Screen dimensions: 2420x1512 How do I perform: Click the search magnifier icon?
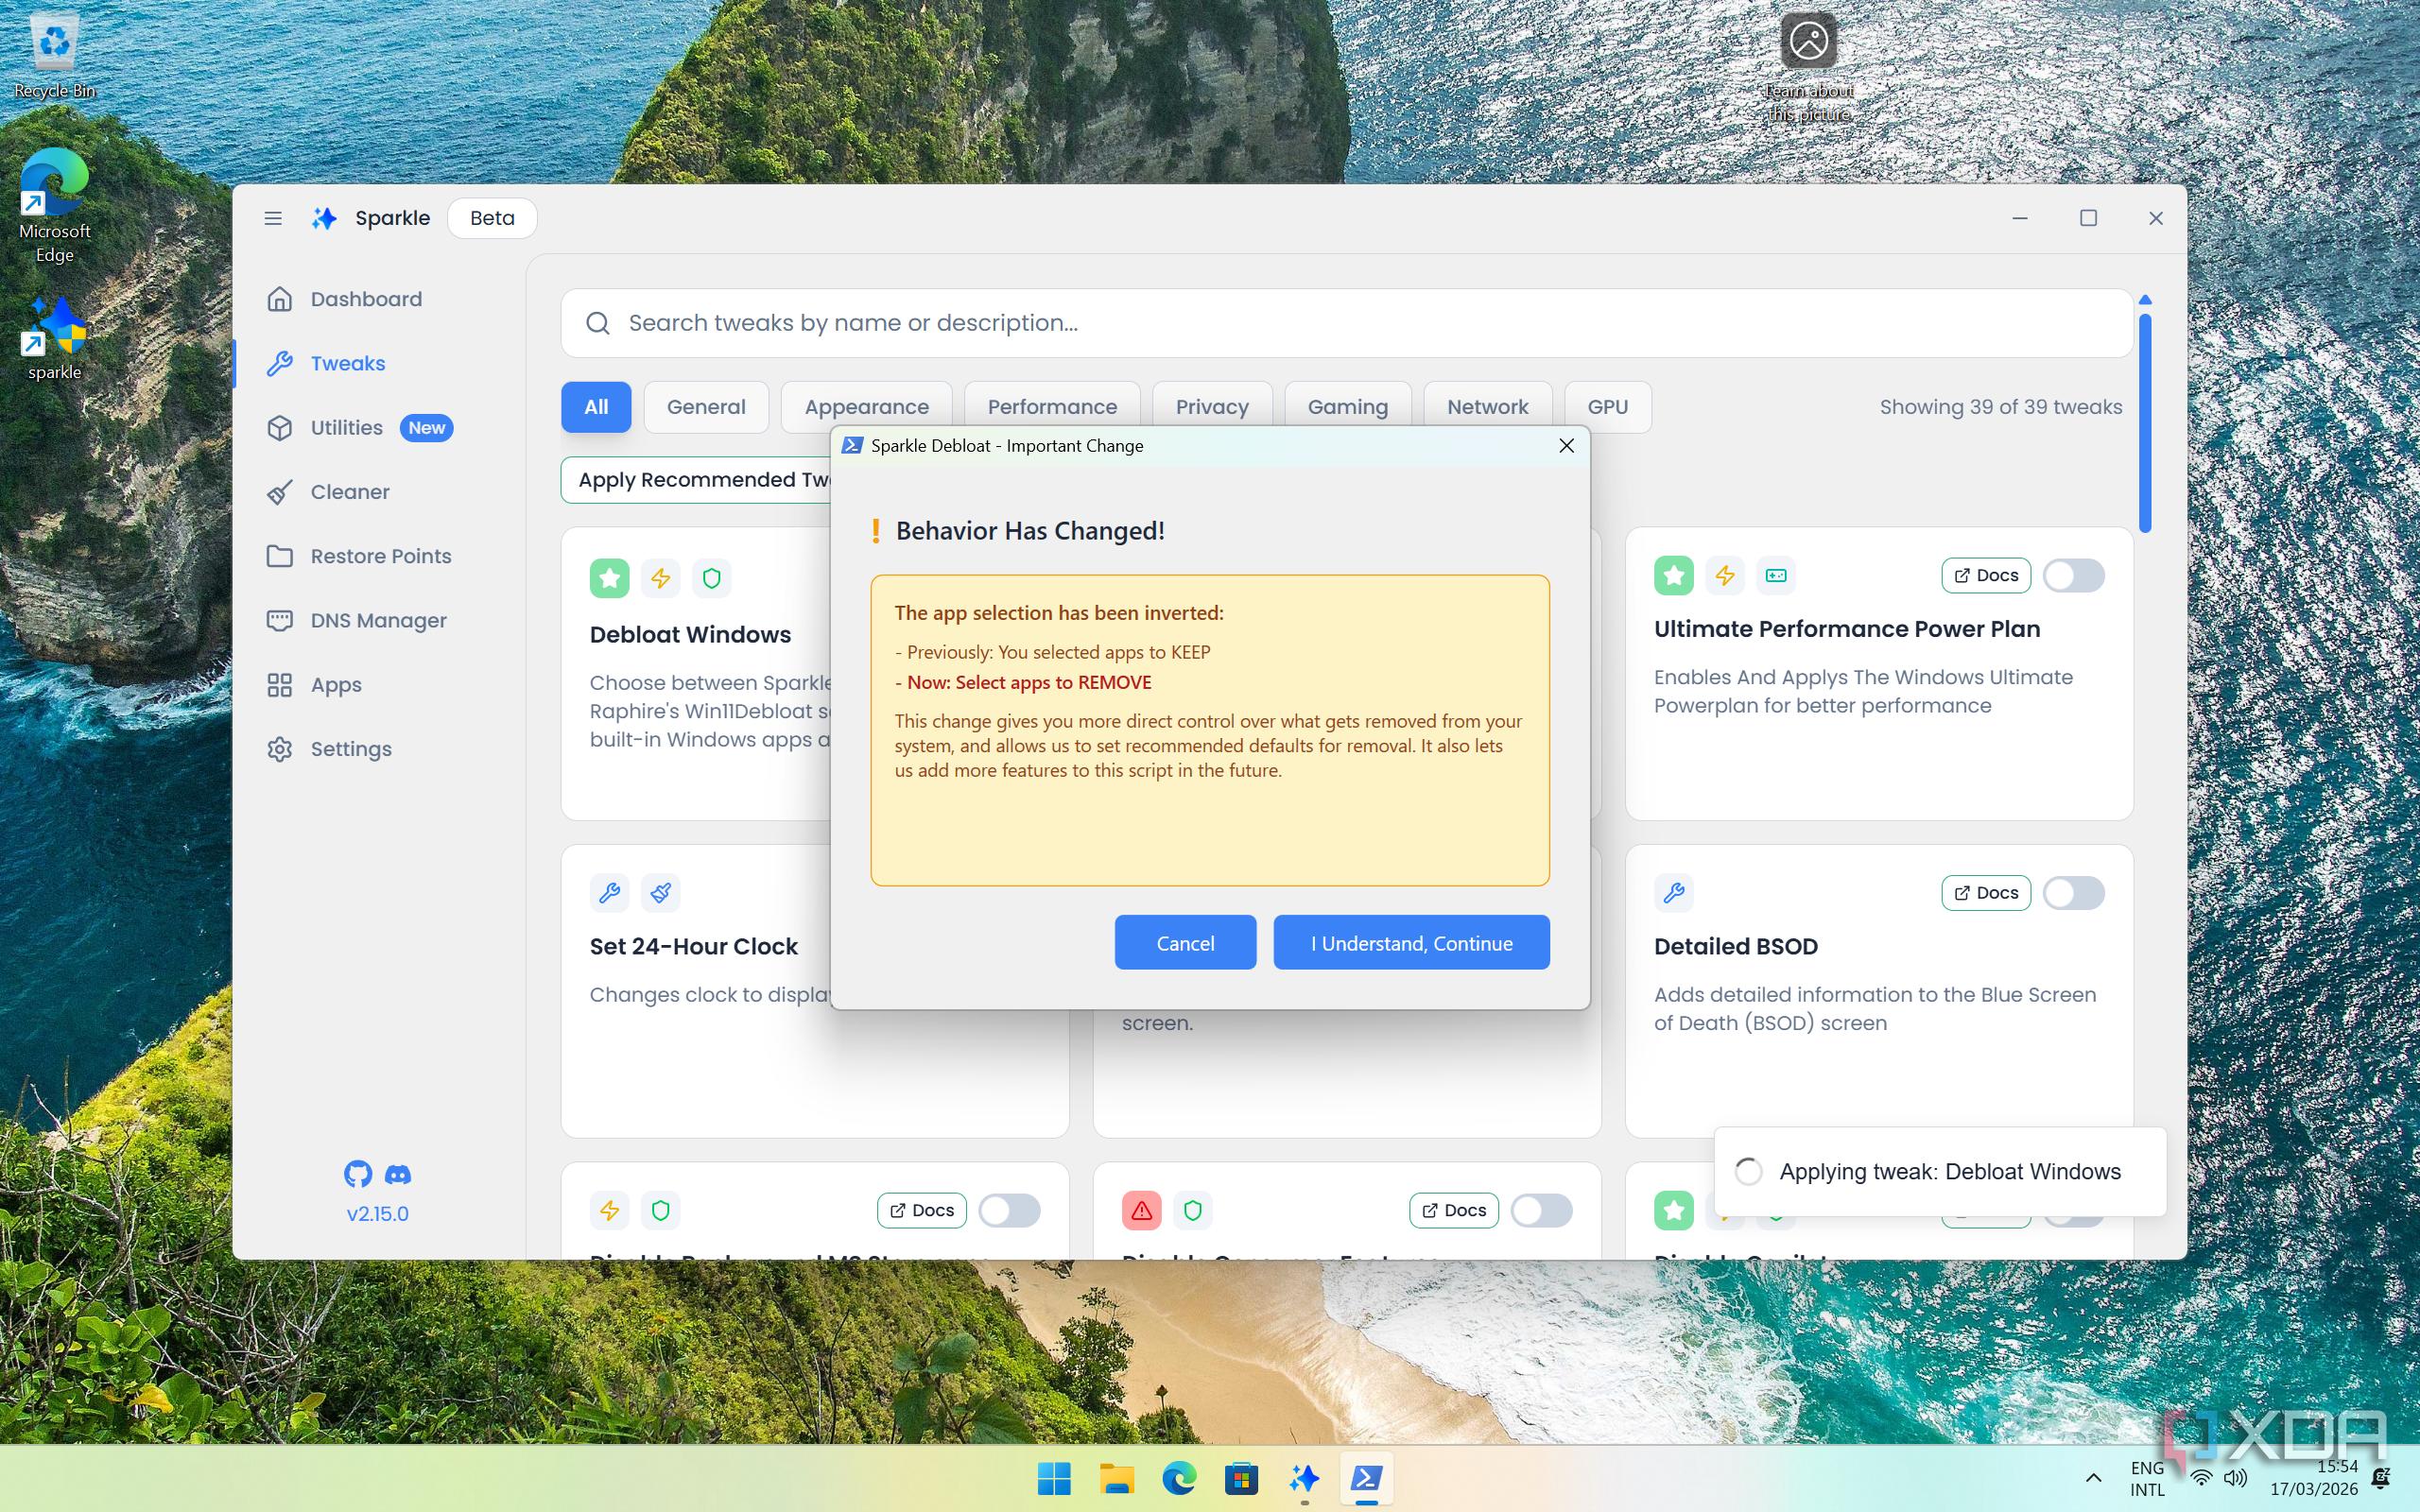click(x=598, y=323)
